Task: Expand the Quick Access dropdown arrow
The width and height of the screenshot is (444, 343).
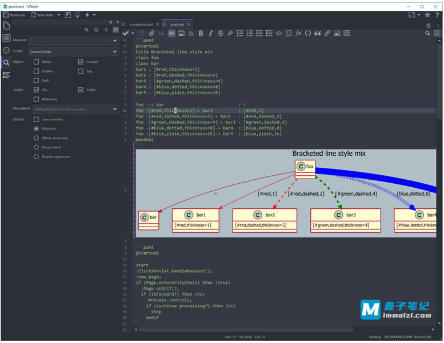Action: coord(94,15)
